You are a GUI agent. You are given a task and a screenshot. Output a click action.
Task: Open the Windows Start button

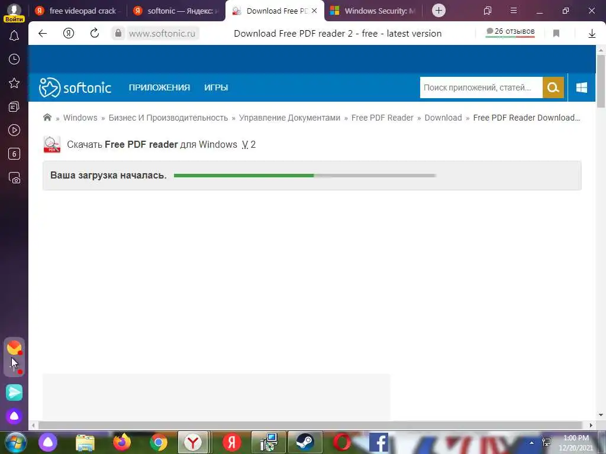[x=15, y=442]
